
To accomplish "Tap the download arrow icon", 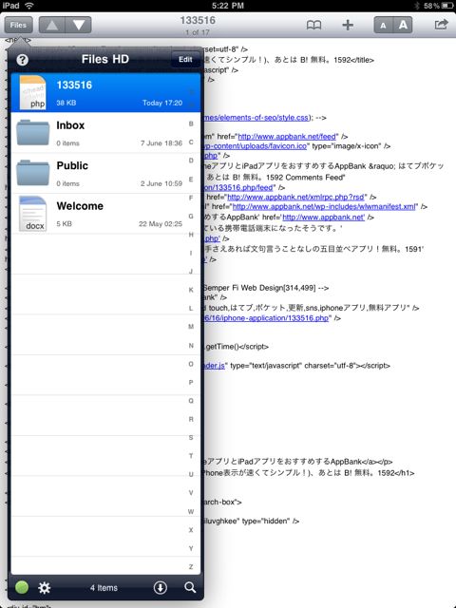I will tap(161, 588).
